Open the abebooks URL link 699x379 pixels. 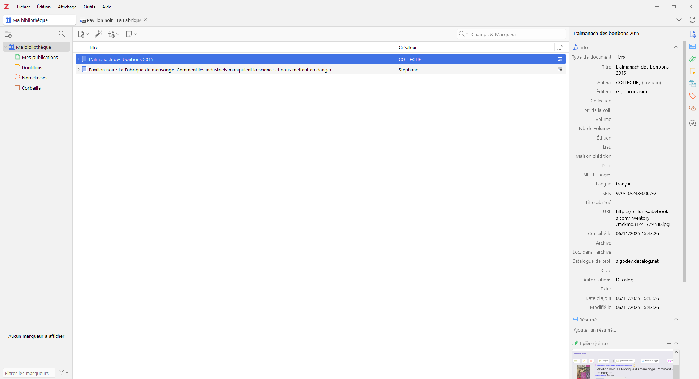[x=642, y=218]
